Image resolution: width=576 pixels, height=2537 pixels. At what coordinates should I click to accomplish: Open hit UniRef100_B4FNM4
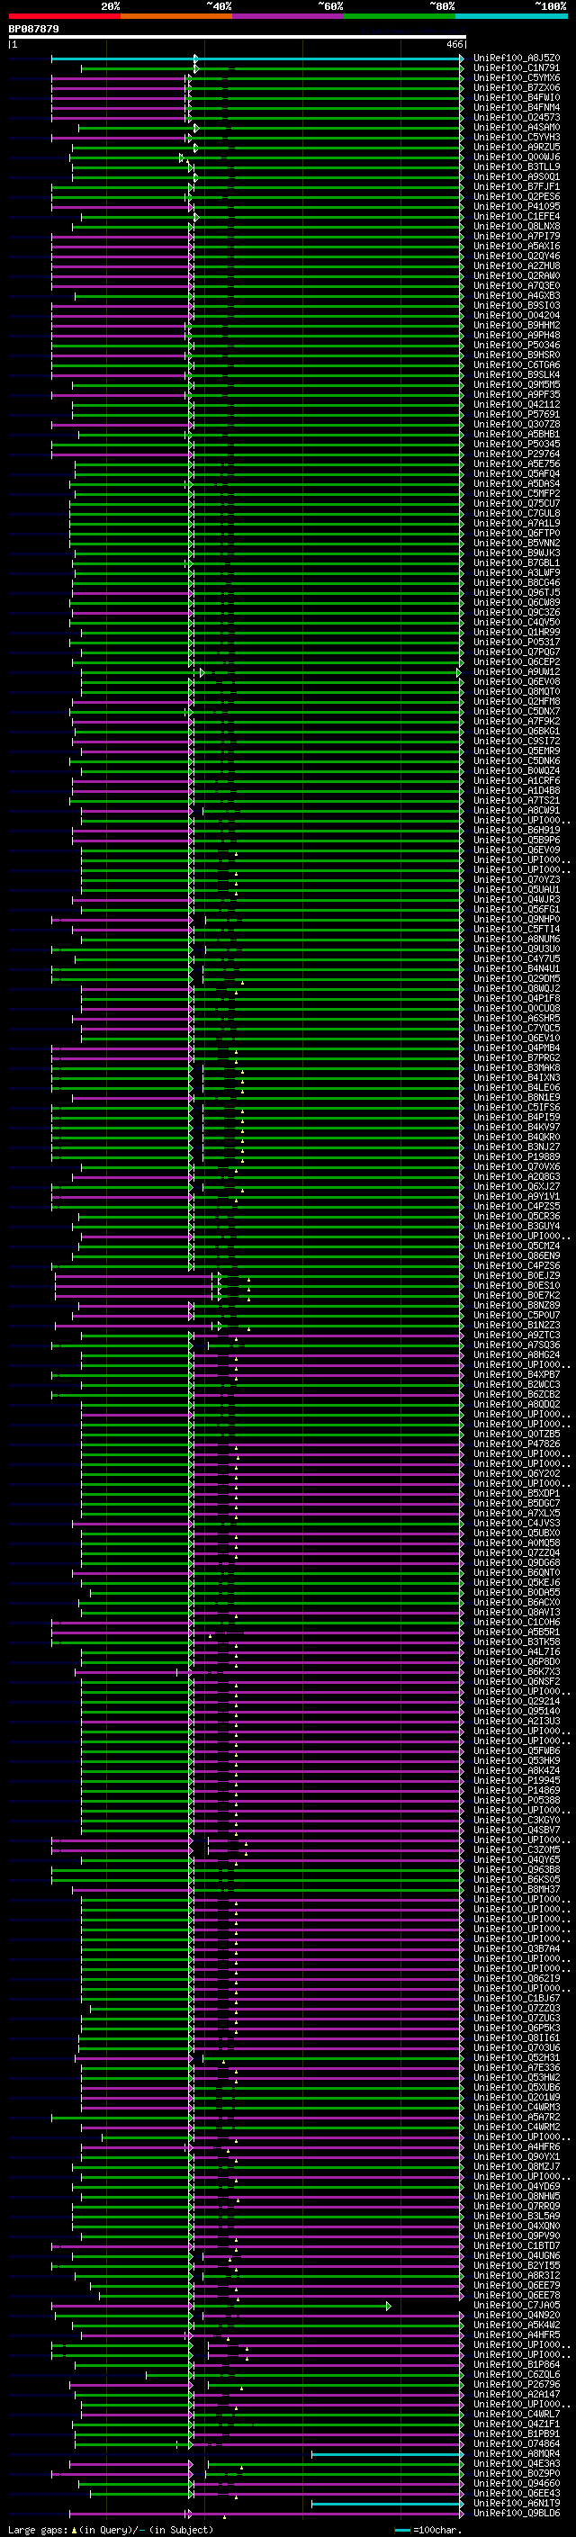pyautogui.click(x=517, y=107)
